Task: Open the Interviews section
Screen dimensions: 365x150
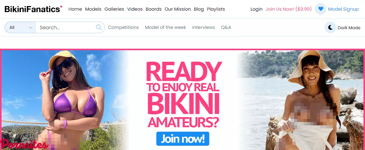Action: tap(203, 27)
